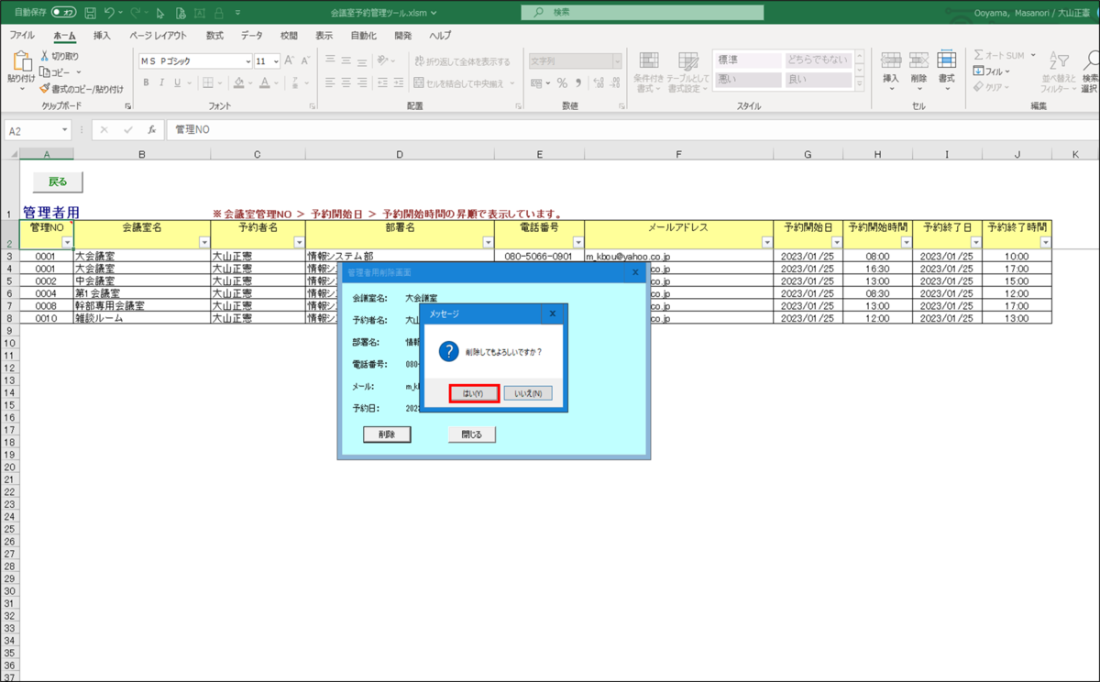Open the number format (文字列) dropdown
Screen dimensions: 1100x682
pos(617,61)
